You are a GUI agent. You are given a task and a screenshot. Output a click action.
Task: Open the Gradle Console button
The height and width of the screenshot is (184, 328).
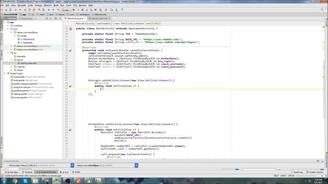[315, 172]
